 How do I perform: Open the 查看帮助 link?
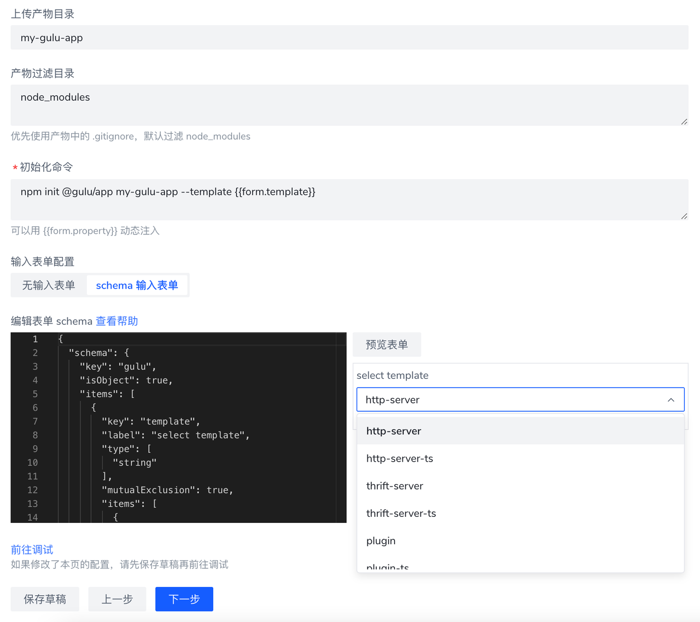pyautogui.click(x=117, y=321)
